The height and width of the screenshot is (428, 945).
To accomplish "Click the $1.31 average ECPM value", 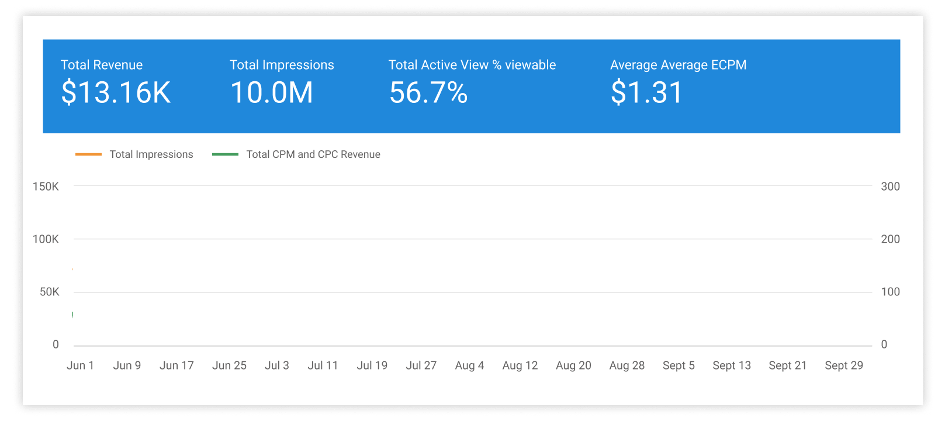I will pyautogui.click(x=646, y=92).
